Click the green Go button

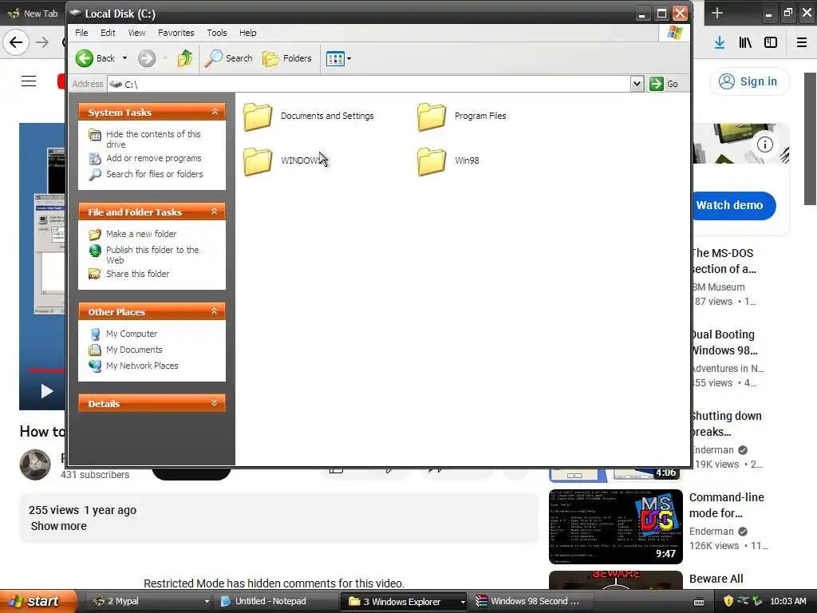point(664,84)
